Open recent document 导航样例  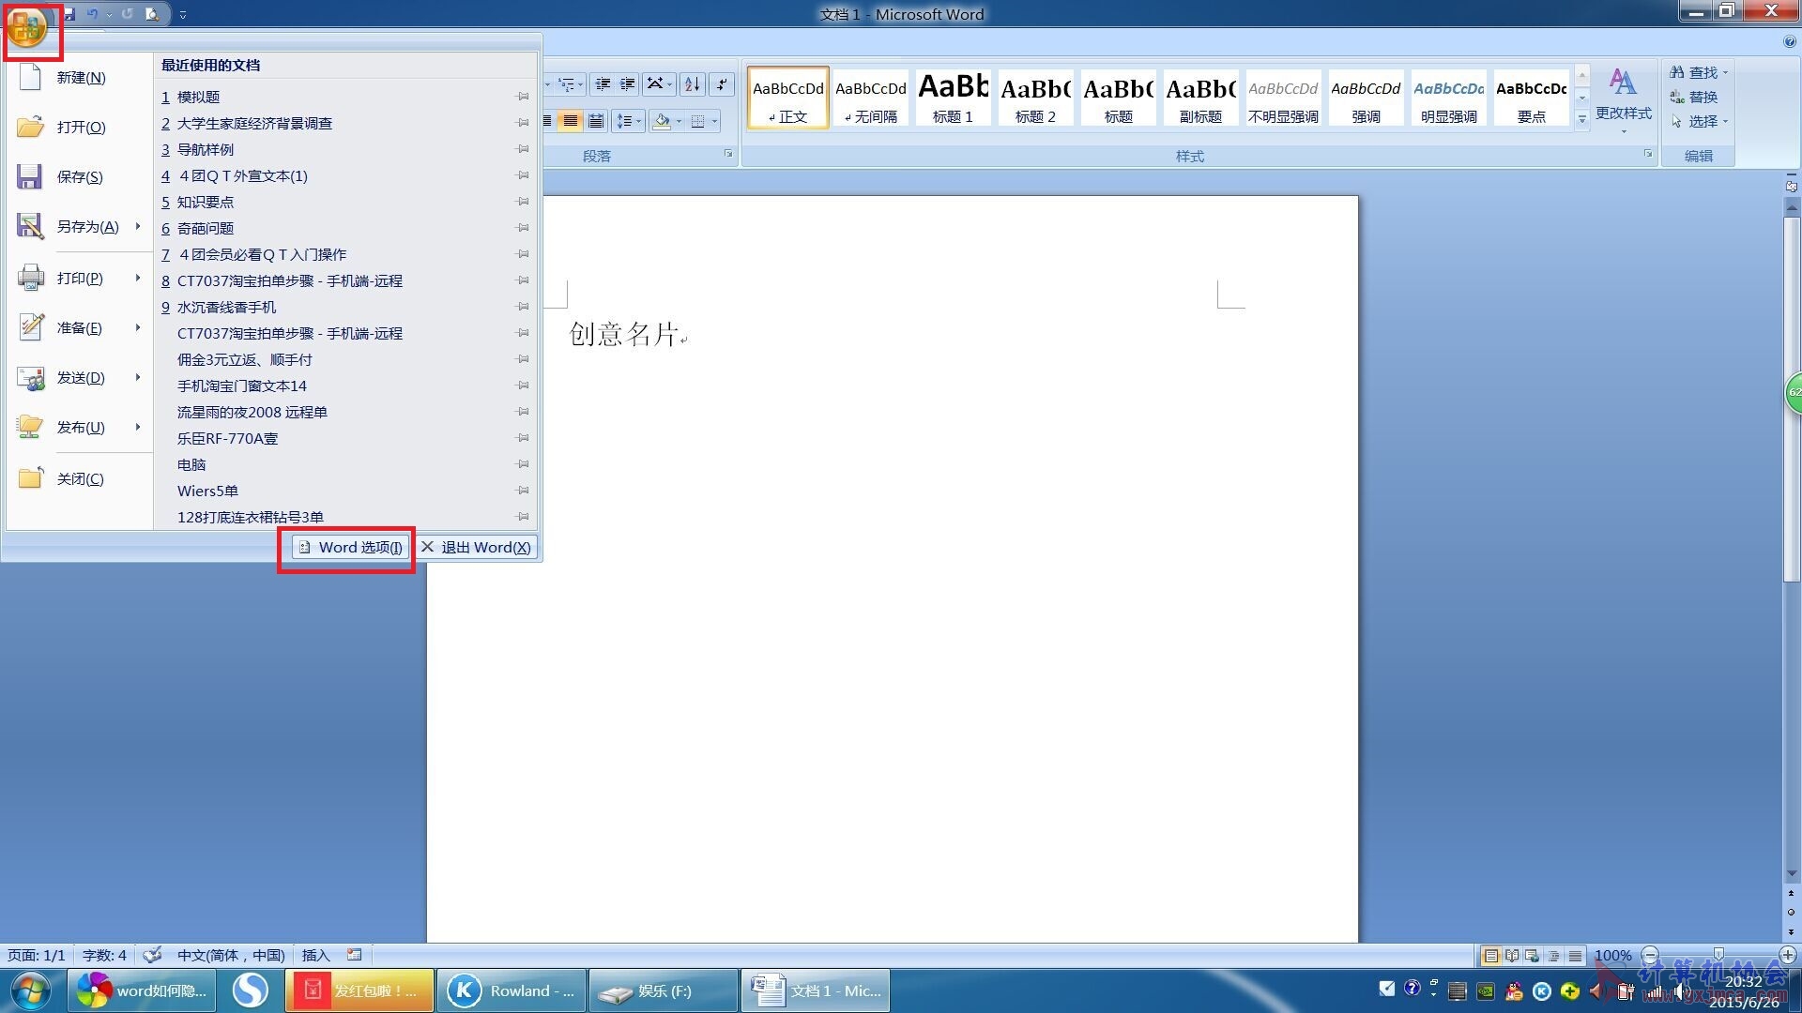click(206, 150)
